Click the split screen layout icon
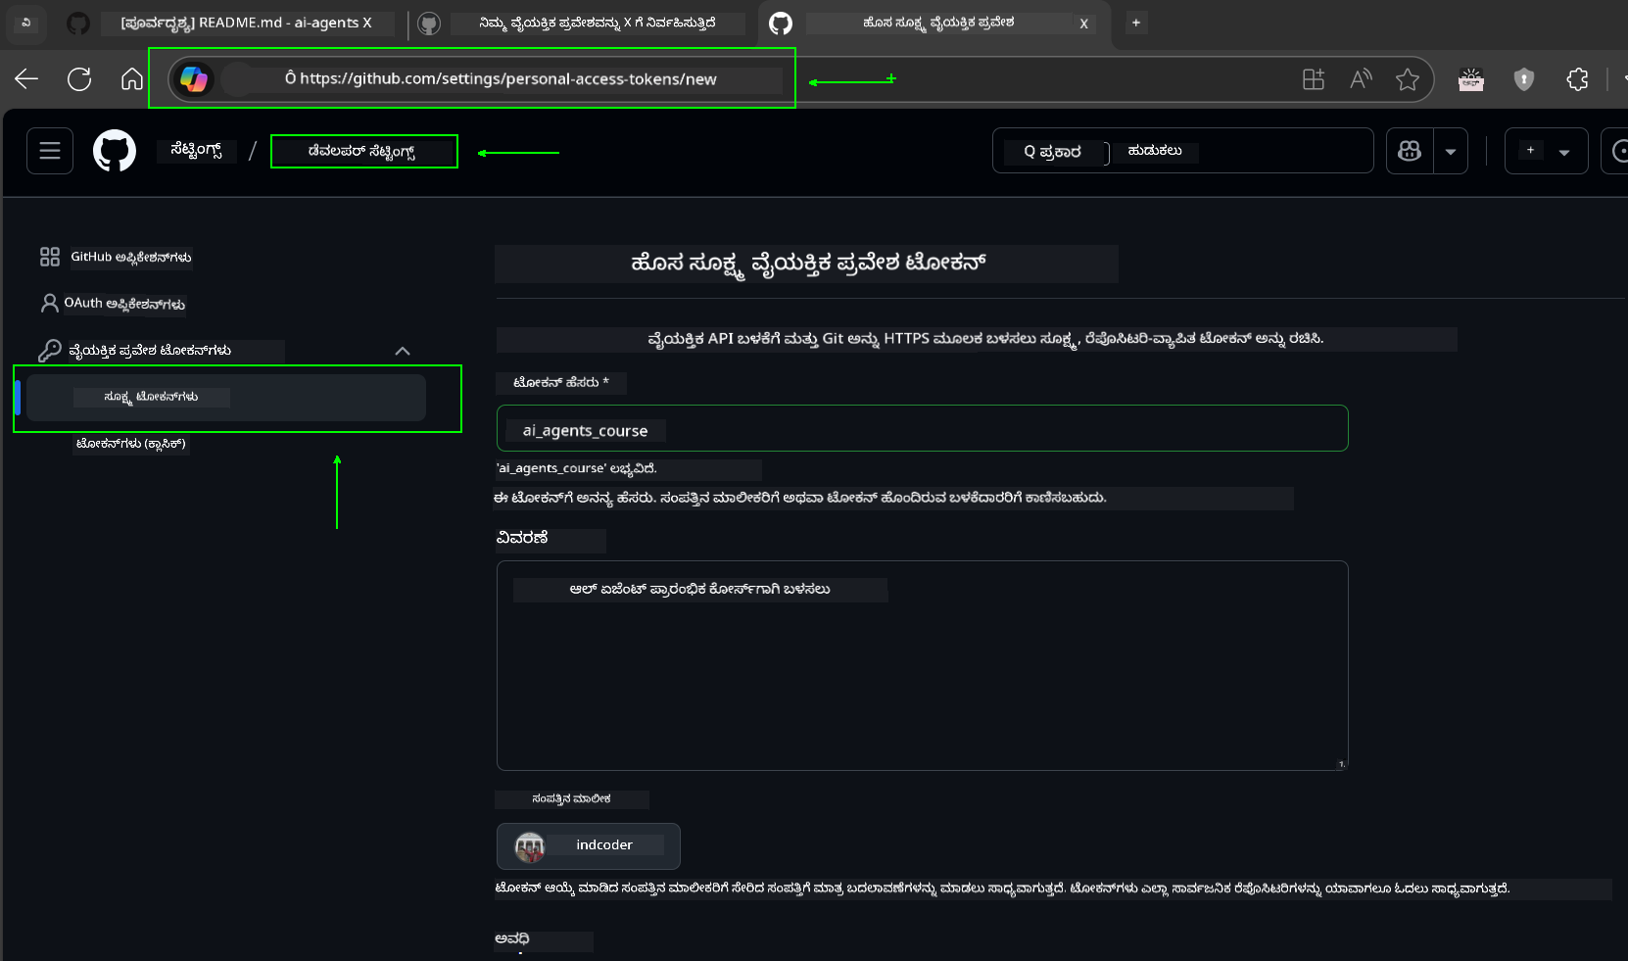 coord(1314,79)
